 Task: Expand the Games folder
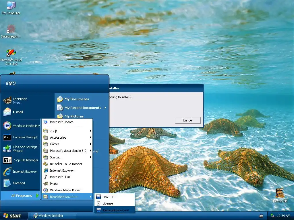click(x=67, y=144)
